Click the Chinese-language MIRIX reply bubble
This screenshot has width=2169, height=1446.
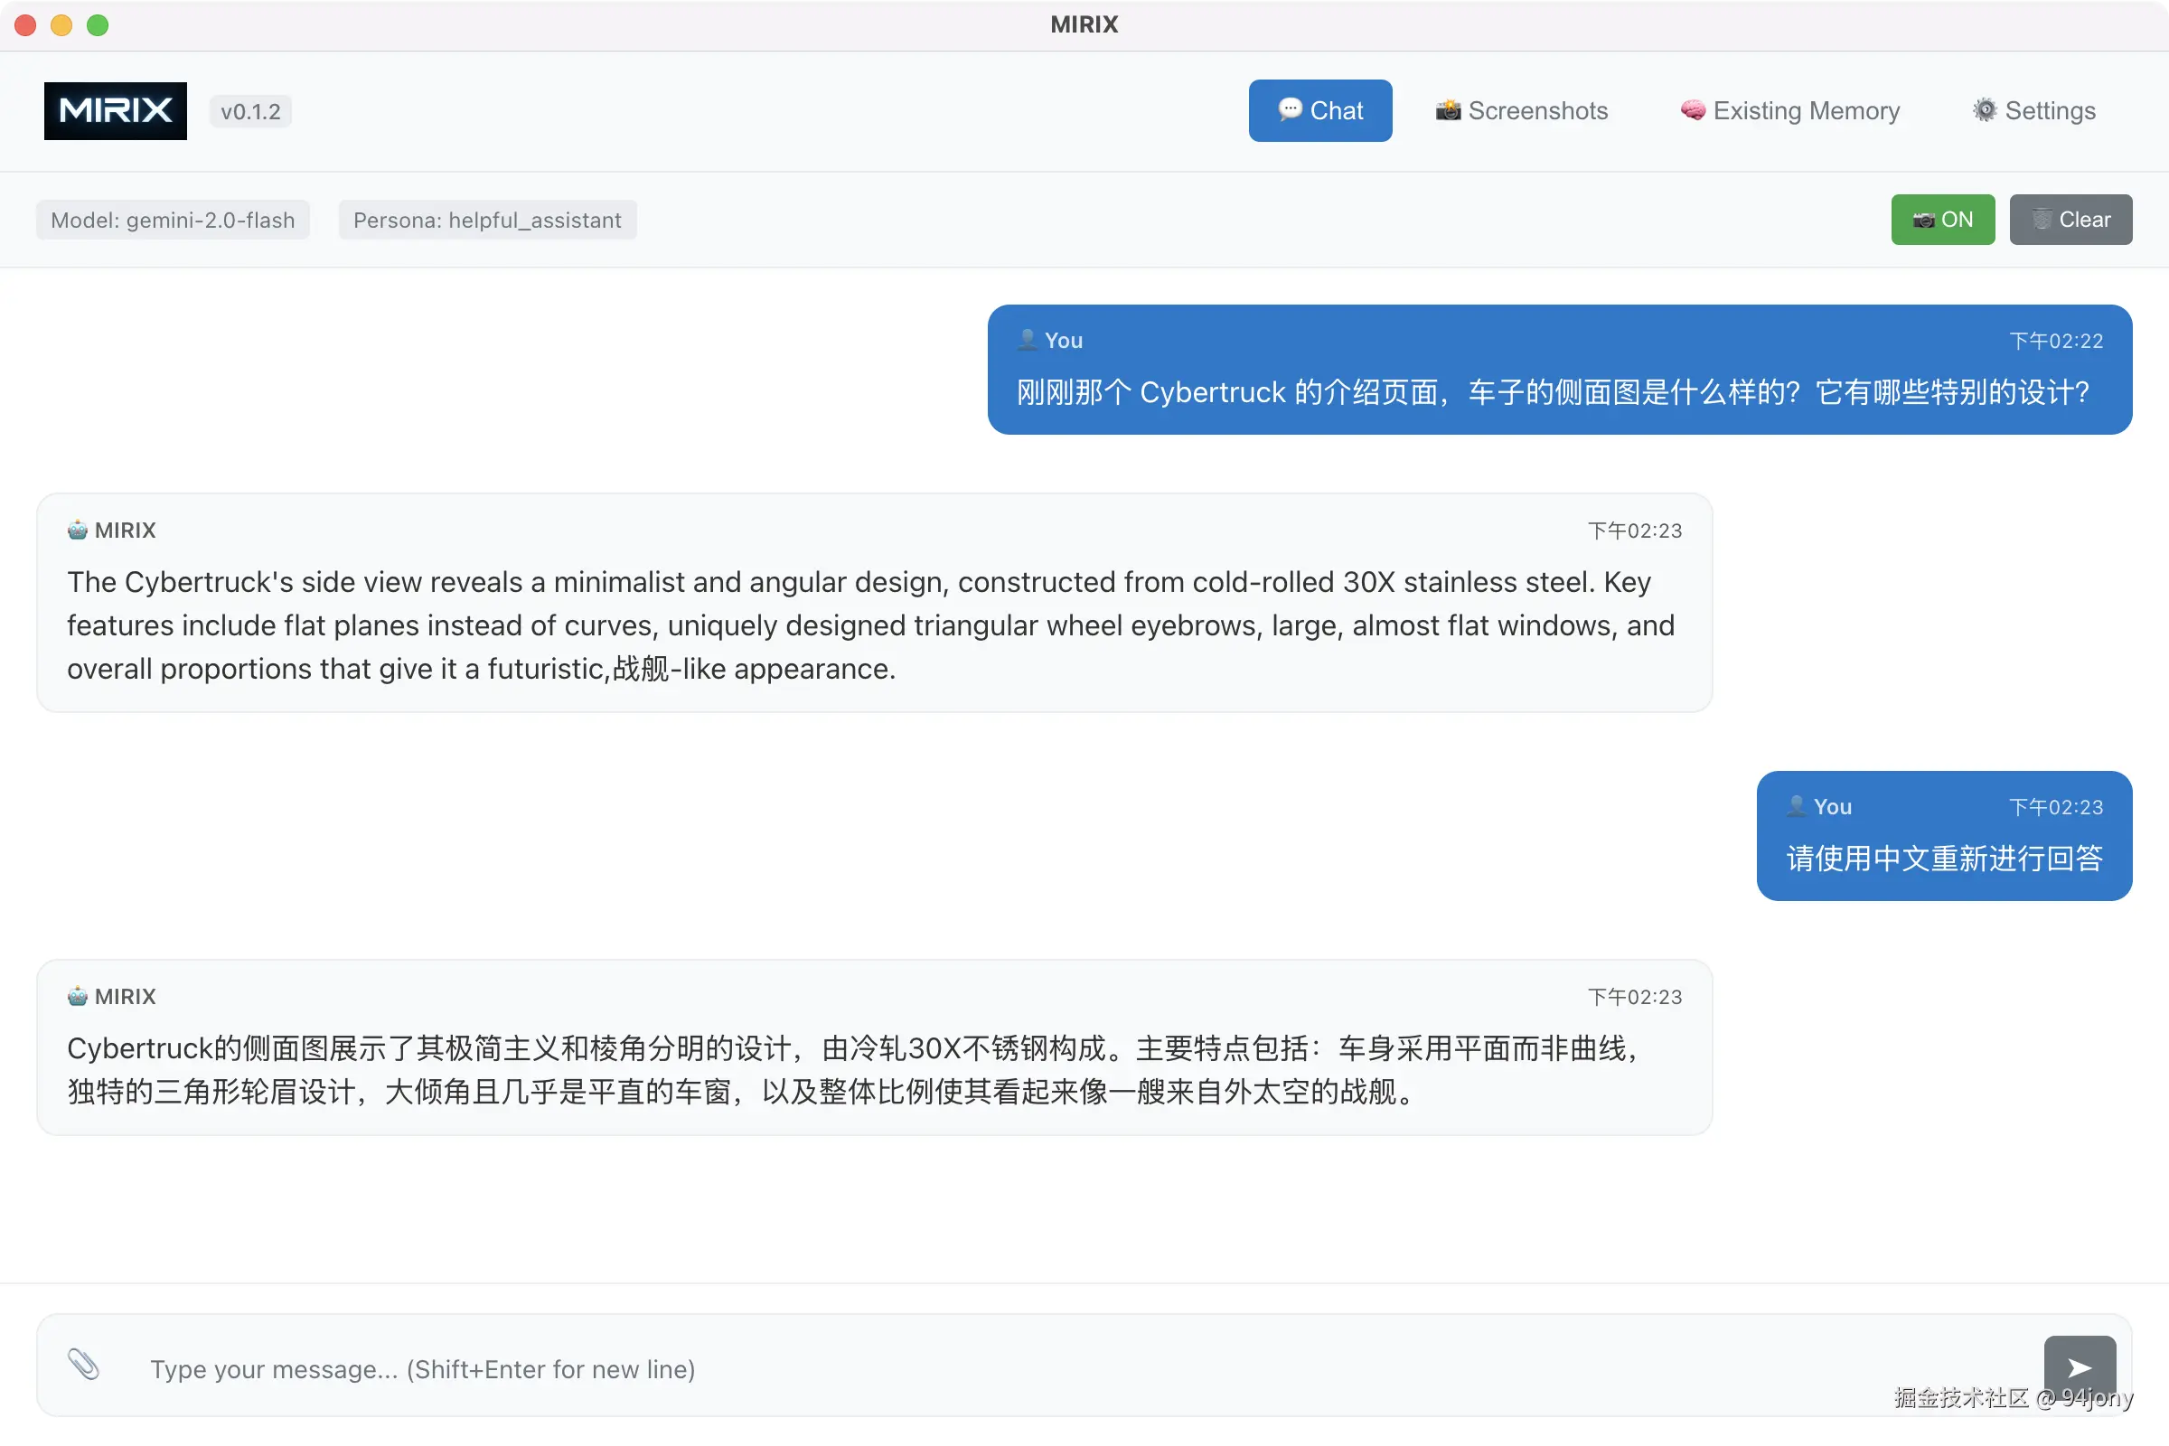[x=873, y=1069]
